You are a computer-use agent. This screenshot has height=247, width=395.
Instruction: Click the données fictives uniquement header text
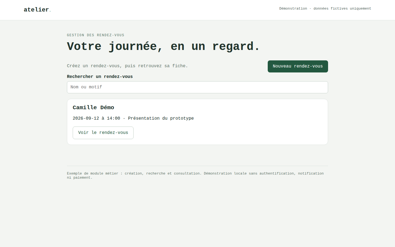(x=342, y=9)
